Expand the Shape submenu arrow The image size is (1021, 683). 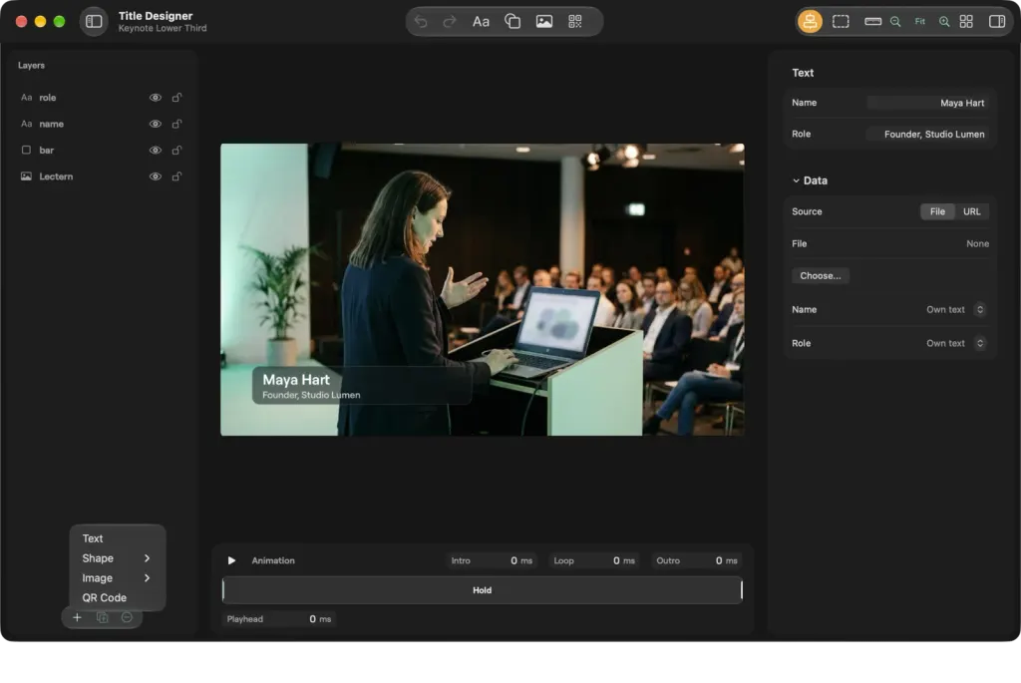pyautogui.click(x=148, y=558)
